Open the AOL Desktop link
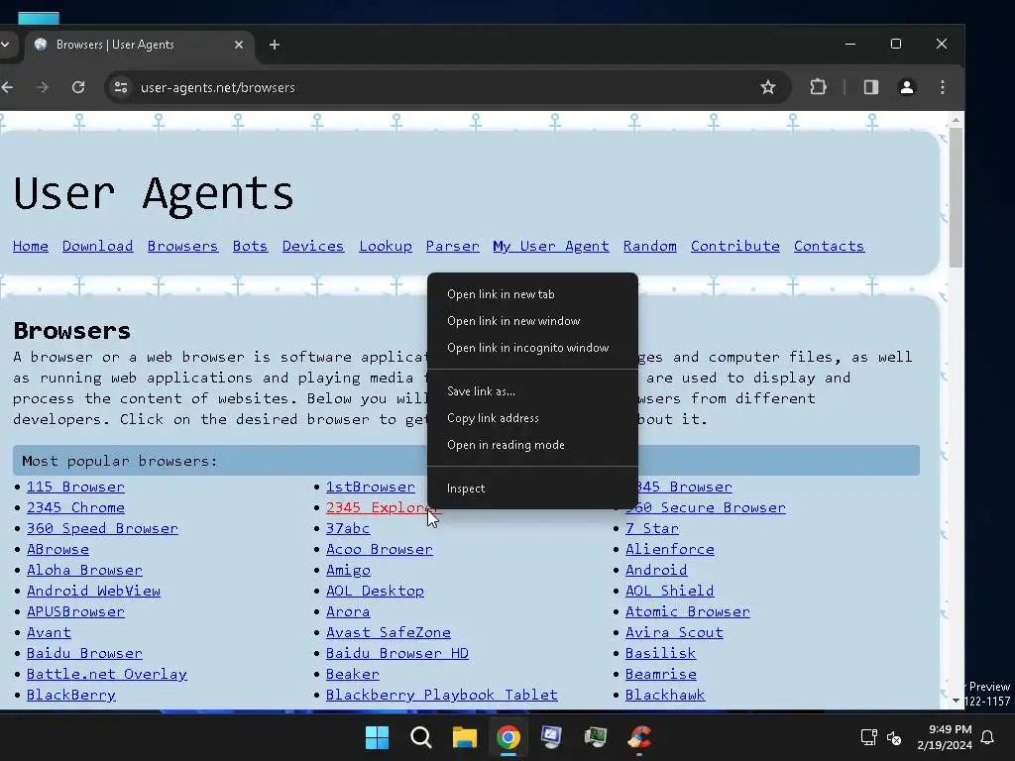 click(x=375, y=591)
